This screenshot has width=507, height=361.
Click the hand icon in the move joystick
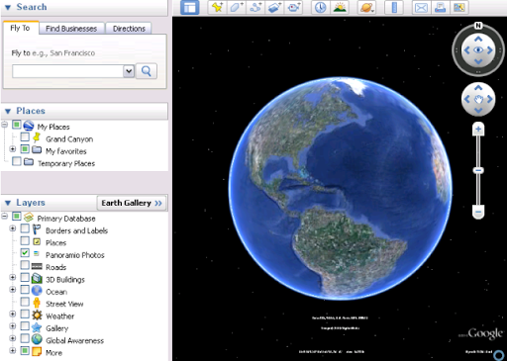pyautogui.click(x=478, y=99)
